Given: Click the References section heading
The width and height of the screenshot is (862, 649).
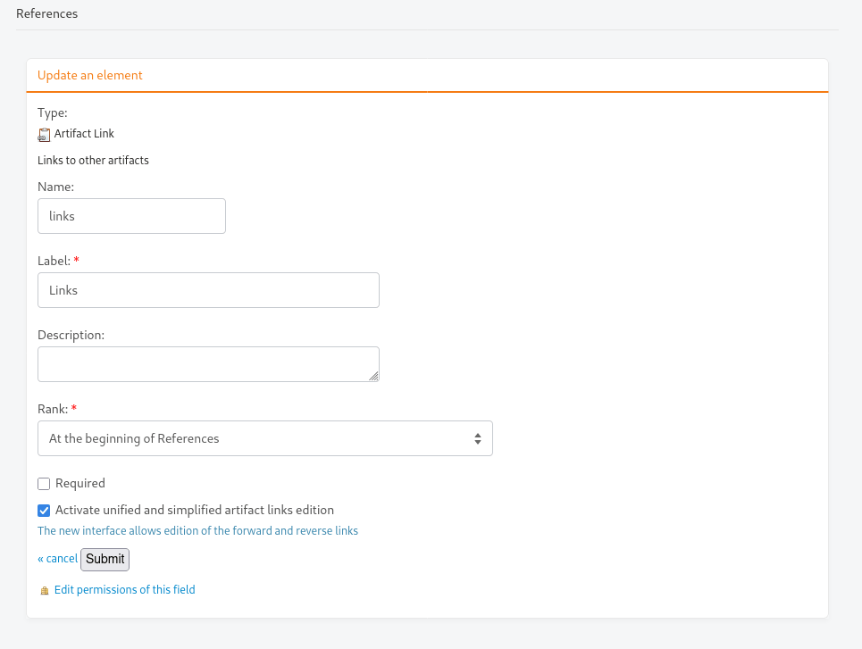Looking at the screenshot, I should tap(46, 13).
